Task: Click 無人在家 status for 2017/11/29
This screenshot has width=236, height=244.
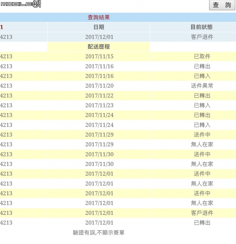Action: [202, 145]
